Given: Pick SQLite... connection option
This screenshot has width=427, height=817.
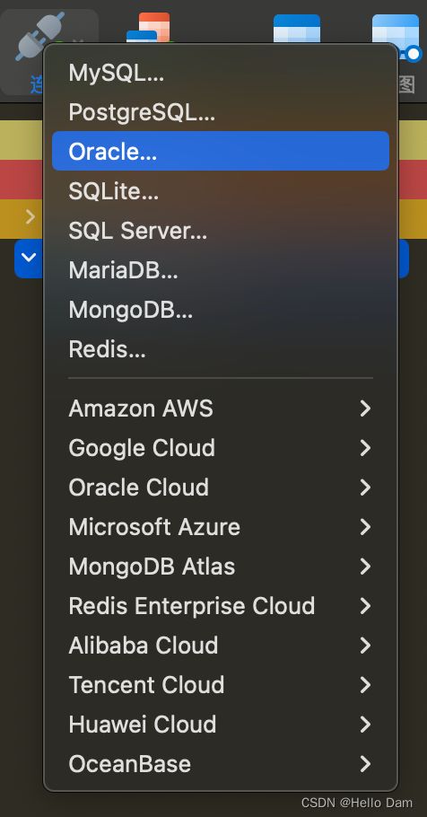Looking at the screenshot, I should click(221, 191).
